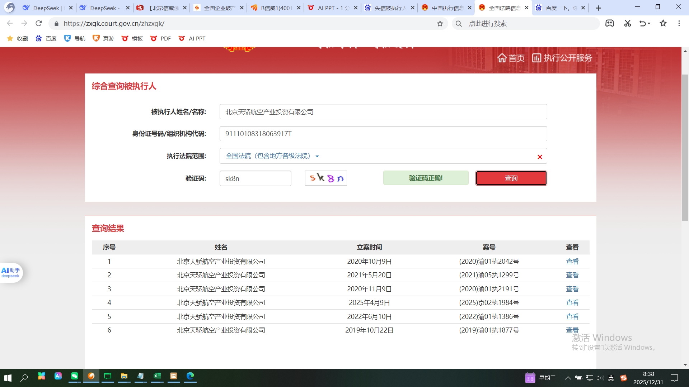
Task: Click the browser refresh icon
Action: pos(39,24)
